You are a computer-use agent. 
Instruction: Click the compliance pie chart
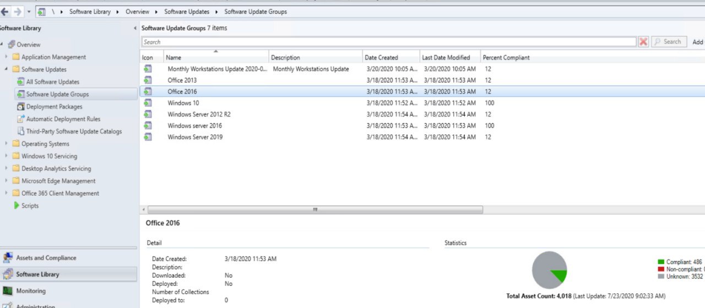tap(549, 270)
